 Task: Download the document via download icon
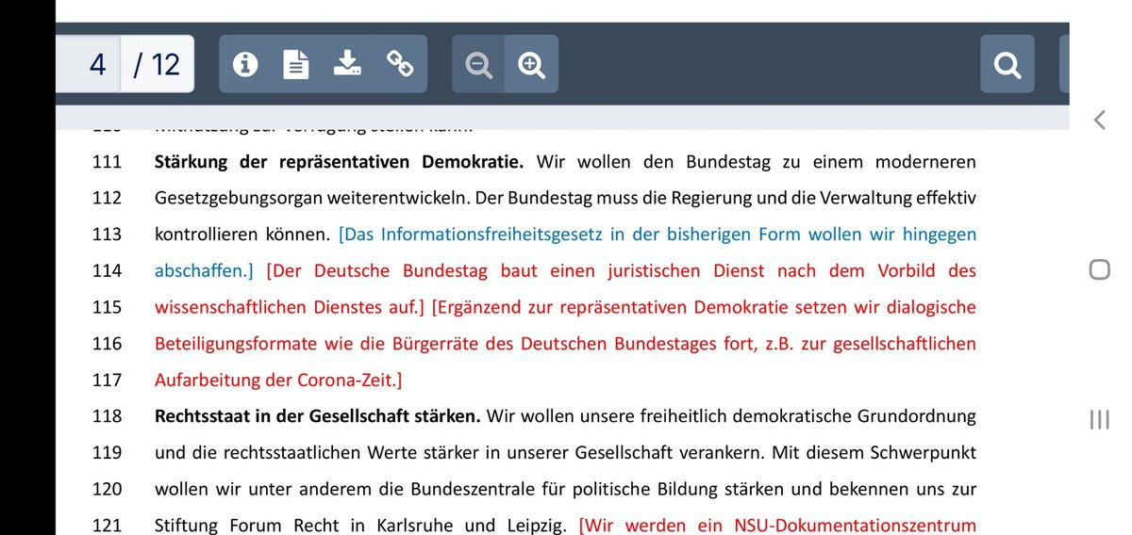pyautogui.click(x=348, y=64)
